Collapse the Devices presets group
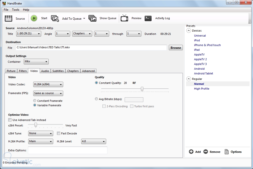The height and width of the screenshot is (169, 253). tap(189, 31)
